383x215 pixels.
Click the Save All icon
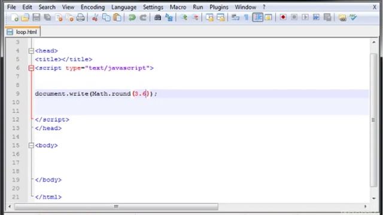click(48, 17)
